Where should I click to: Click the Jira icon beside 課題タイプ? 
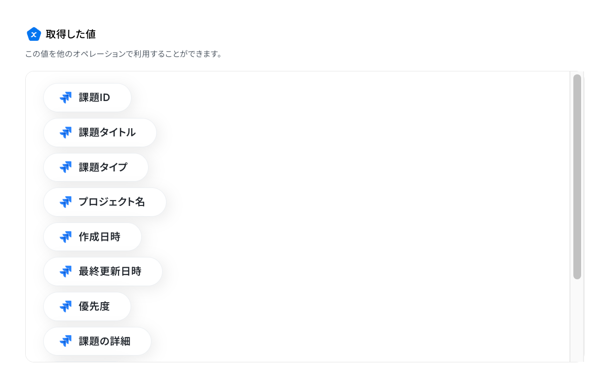click(x=66, y=167)
